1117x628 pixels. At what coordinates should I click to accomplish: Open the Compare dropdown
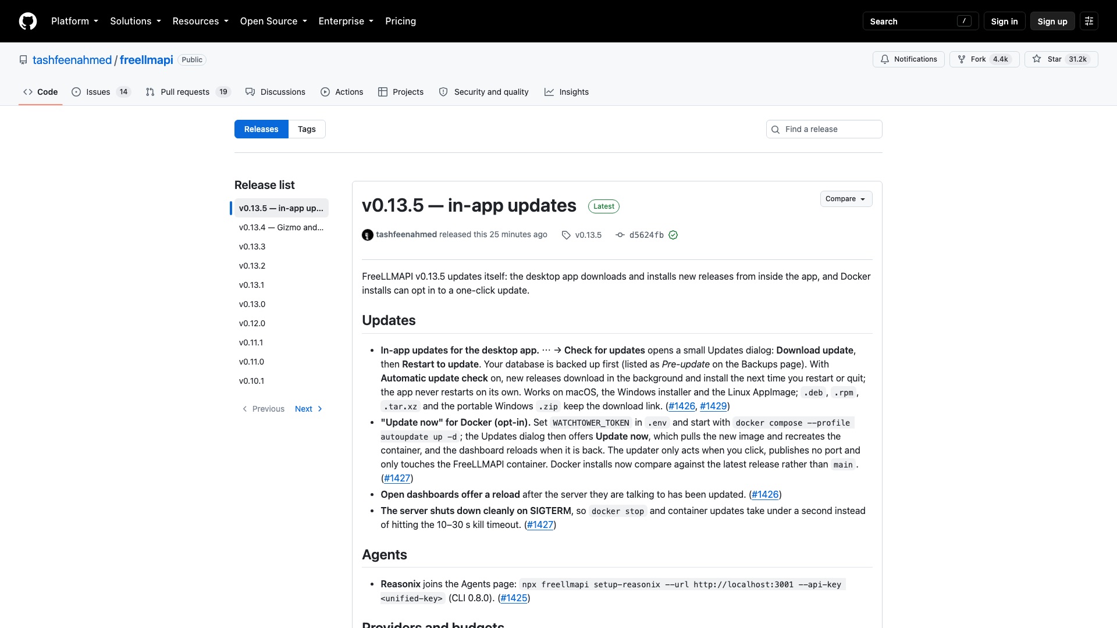pyautogui.click(x=846, y=199)
